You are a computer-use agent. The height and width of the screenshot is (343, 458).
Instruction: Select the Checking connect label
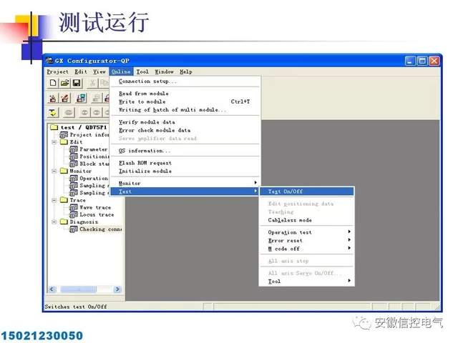(x=100, y=229)
